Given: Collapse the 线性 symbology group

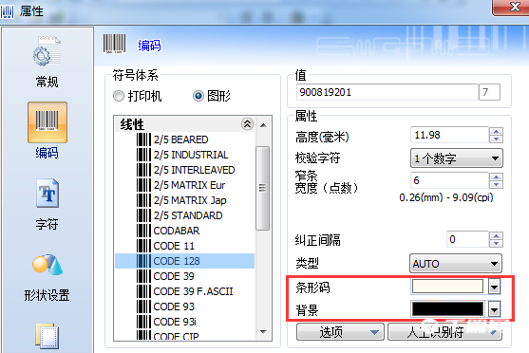Looking at the screenshot, I should [247, 124].
